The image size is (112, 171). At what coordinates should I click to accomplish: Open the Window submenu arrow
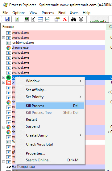pyautogui.click(x=80, y=81)
